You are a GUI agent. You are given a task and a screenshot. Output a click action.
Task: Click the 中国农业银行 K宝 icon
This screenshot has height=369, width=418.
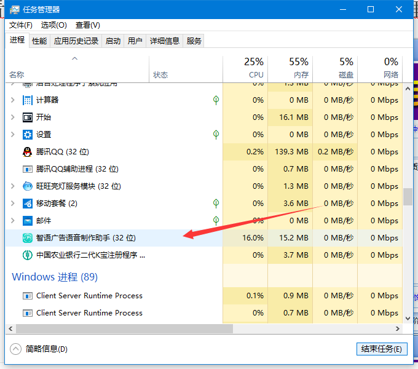(28, 255)
